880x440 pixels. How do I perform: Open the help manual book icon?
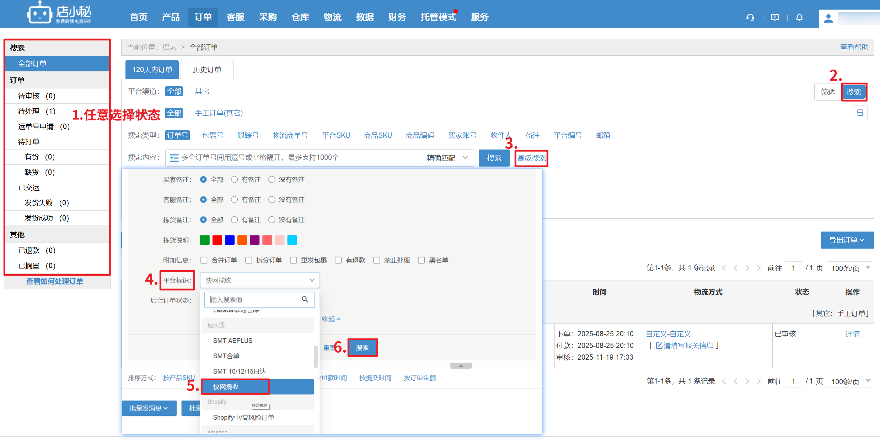tap(775, 17)
